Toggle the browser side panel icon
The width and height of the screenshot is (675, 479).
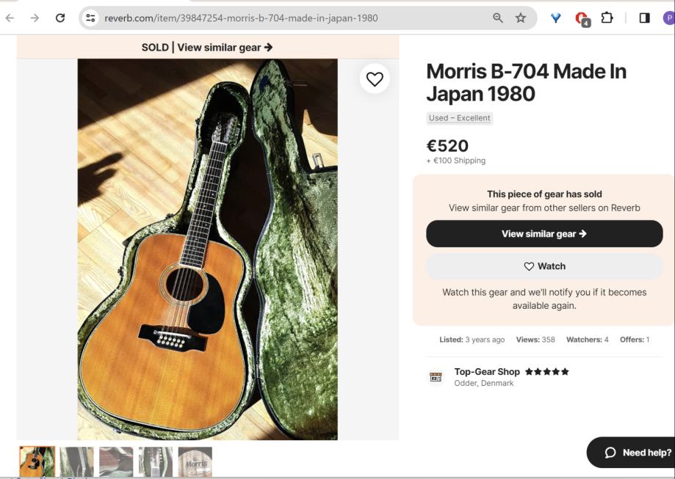pos(644,18)
